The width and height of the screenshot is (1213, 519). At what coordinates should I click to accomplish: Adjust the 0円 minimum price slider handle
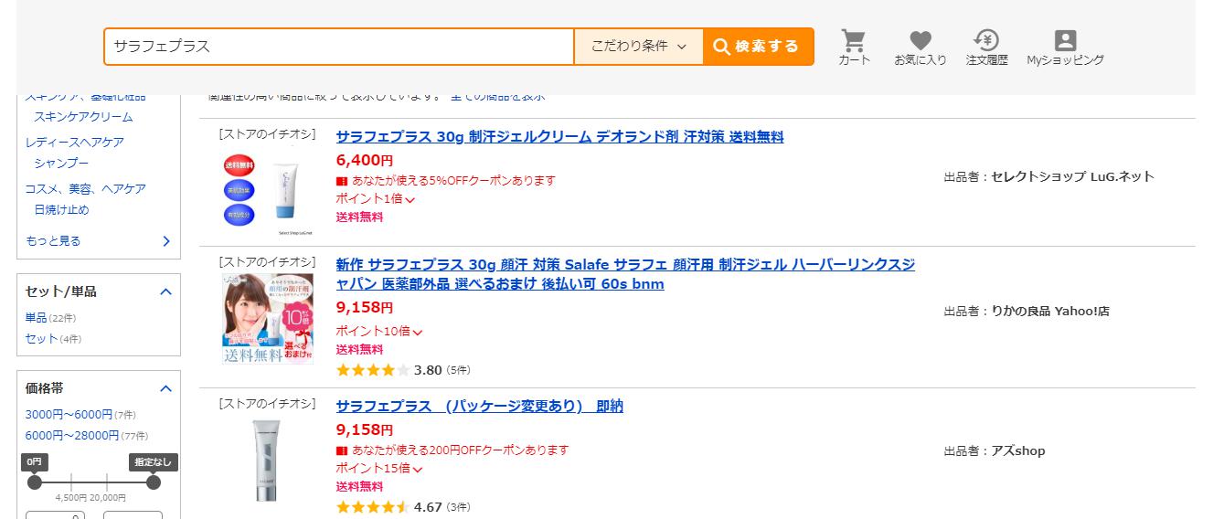[35, 482]
